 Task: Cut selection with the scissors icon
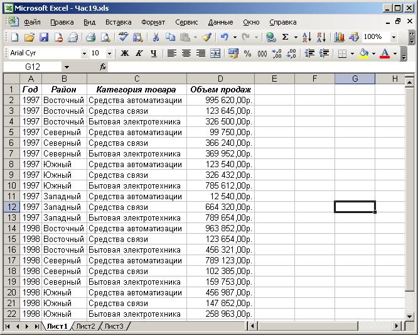(156, 37)
